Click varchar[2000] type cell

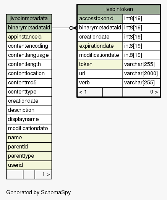coord(141,74)
